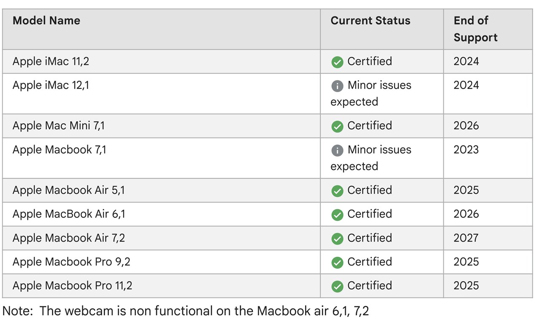The width and height of the screenshot is (540, 329).
Task: Click the gray info icon for iMac 12,1
Action: 337,86
